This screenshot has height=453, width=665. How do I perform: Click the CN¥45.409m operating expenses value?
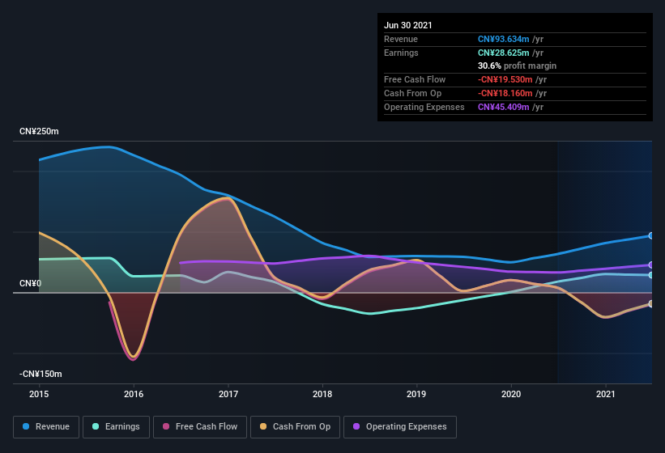pos(504,107)
